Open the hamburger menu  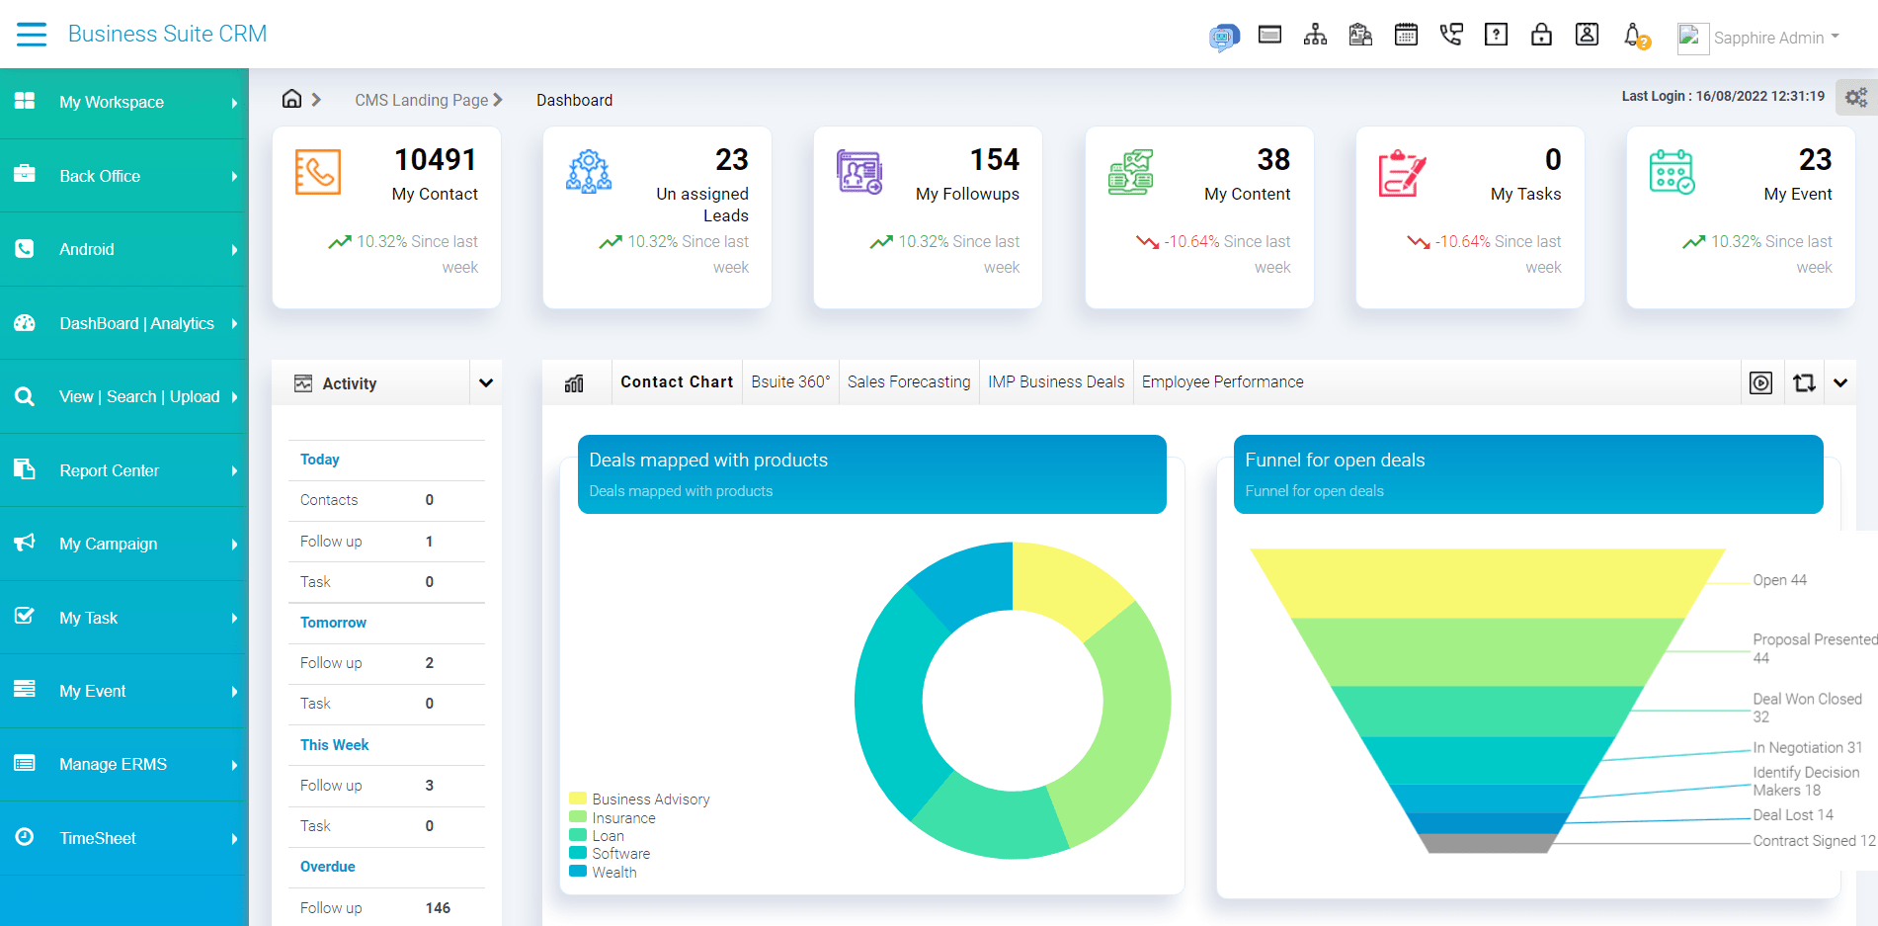click(32, 35)
